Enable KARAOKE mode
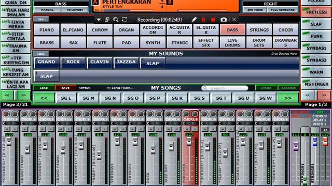This screenshot has height=186, width=332. point(288,88)
